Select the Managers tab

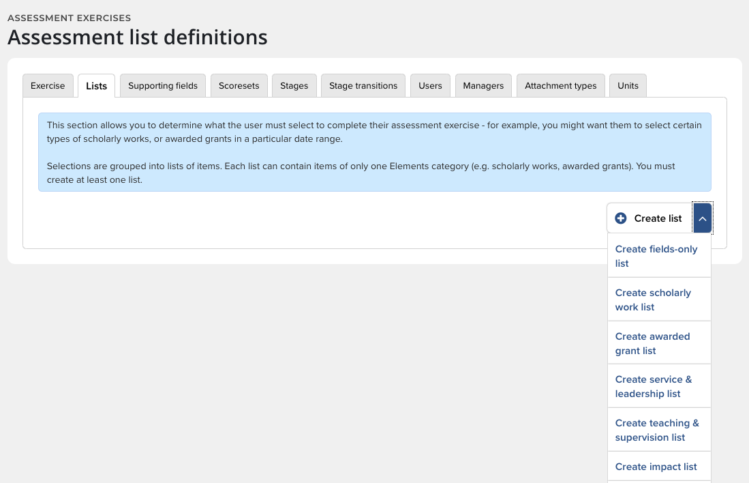pyautogui.click(x=483, y=86)
